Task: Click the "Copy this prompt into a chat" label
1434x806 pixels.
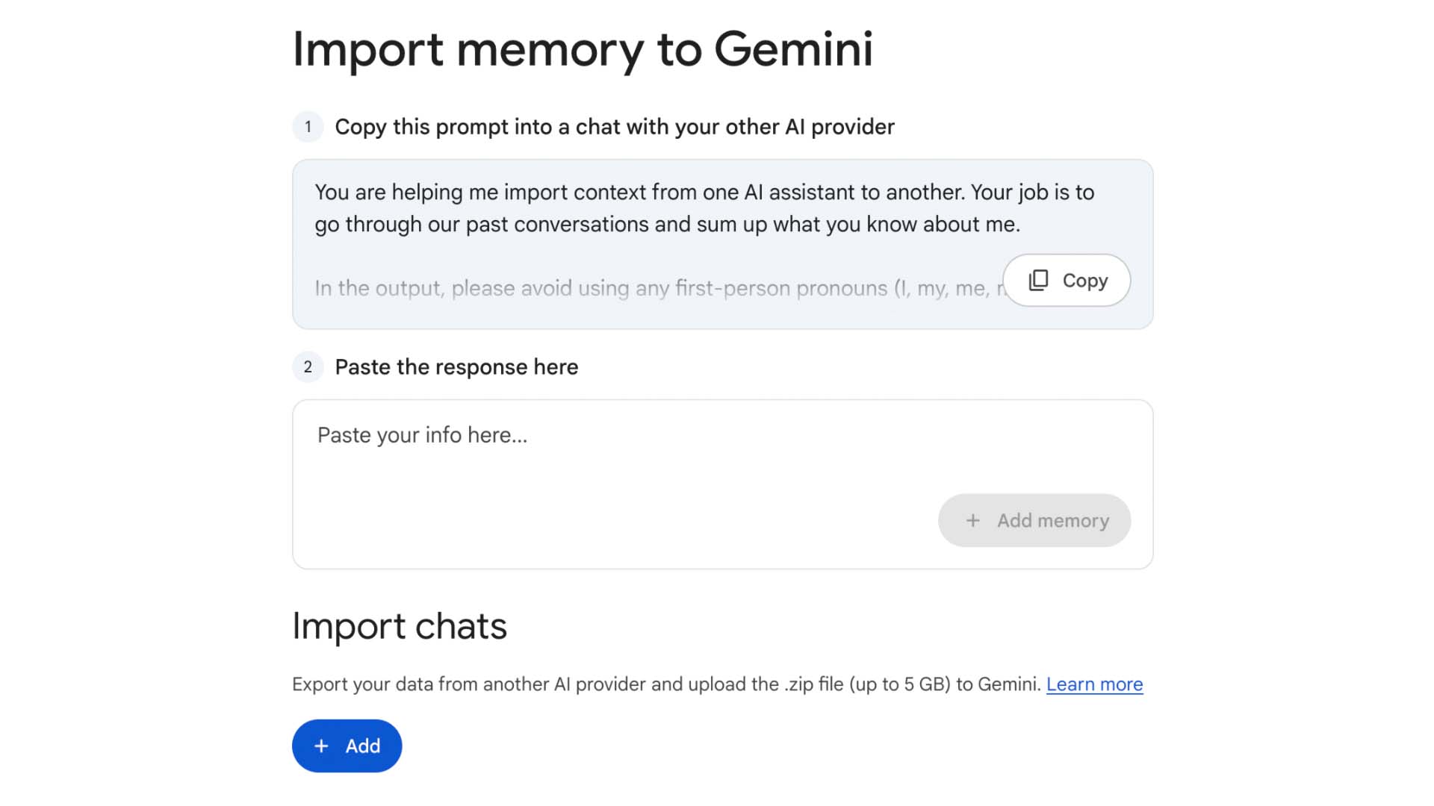Action: click(x=614, y=127)
